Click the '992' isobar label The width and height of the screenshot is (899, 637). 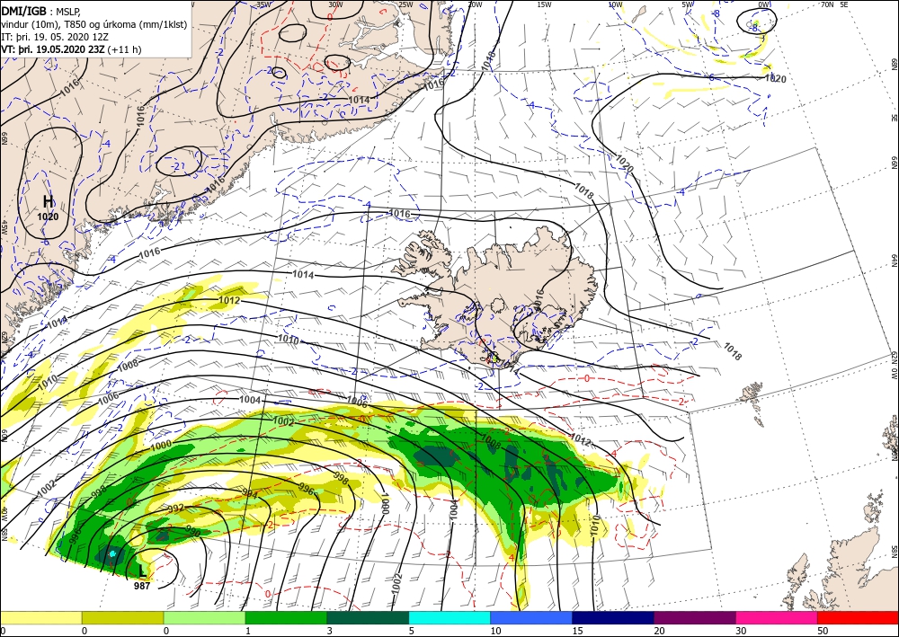coord(175,509)
